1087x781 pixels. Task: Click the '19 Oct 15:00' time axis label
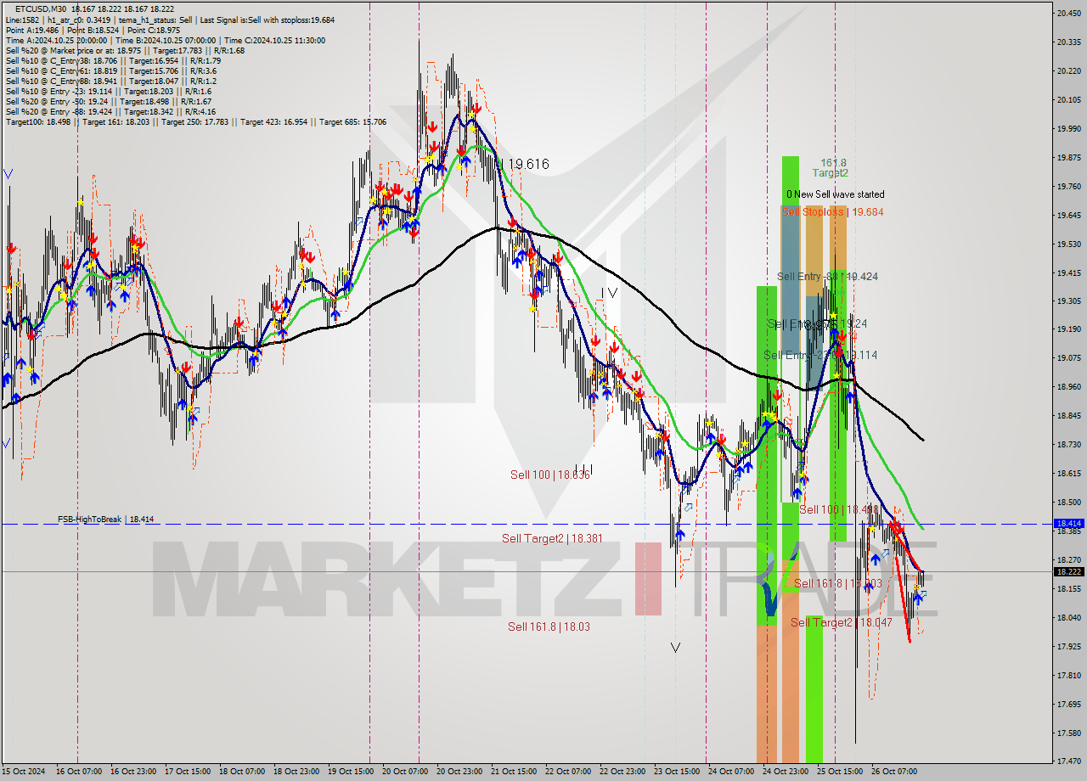(x=351, y=772)
